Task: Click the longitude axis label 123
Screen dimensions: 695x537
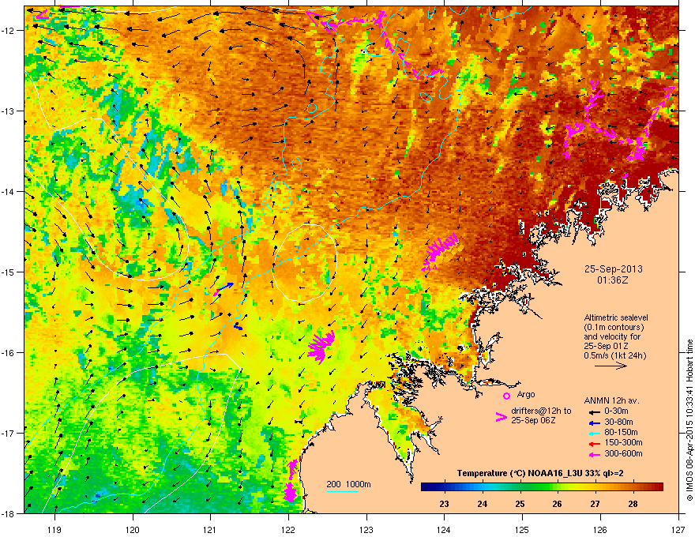Action: (x=366, y=529)
